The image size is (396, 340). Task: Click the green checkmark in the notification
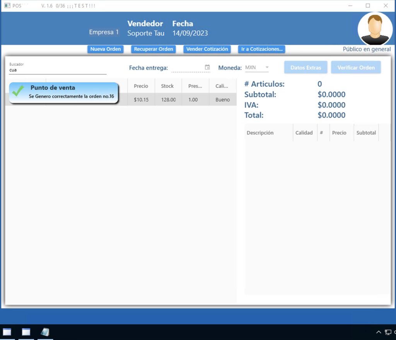click(x=18, y=91)
